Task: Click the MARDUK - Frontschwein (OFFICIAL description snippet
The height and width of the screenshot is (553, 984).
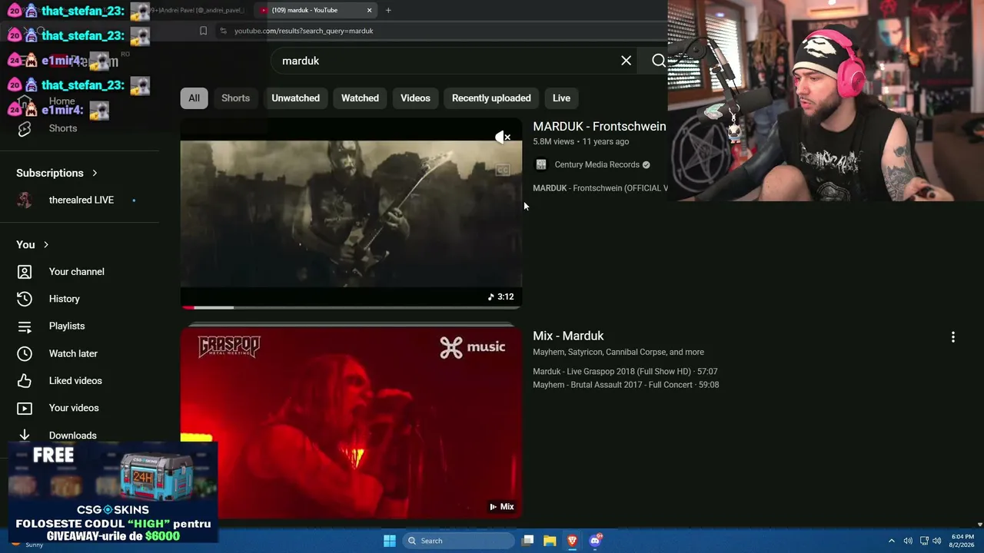Action: pos(600,188)
